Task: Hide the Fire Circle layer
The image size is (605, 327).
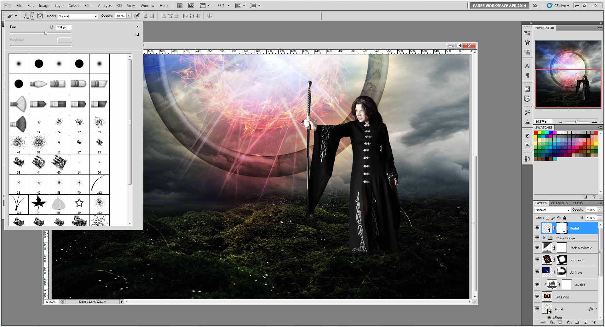Action: point(537,297)
